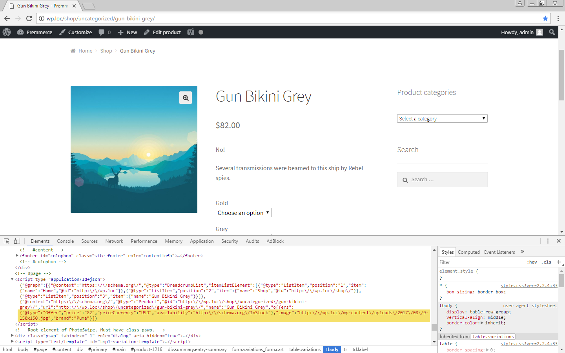Viewport: 565px width, 353px height.
Task: Click the product image zoom magnifier
Action: [186, 98]
